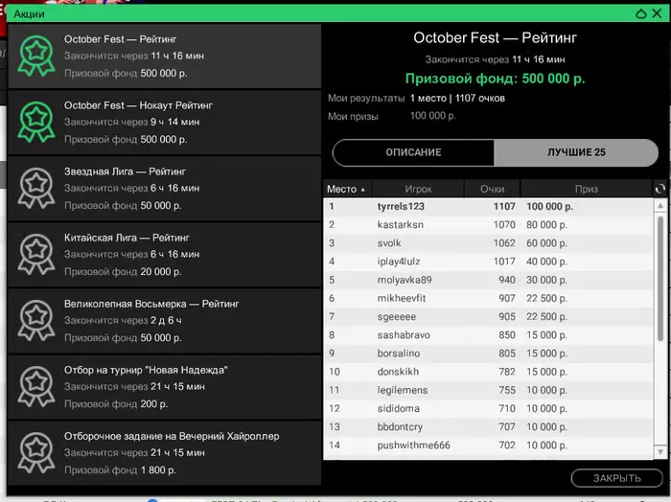Sort the table by the Место column
Image resolution: width=671 pixels, height=502 pixels.
click(346, 189)
